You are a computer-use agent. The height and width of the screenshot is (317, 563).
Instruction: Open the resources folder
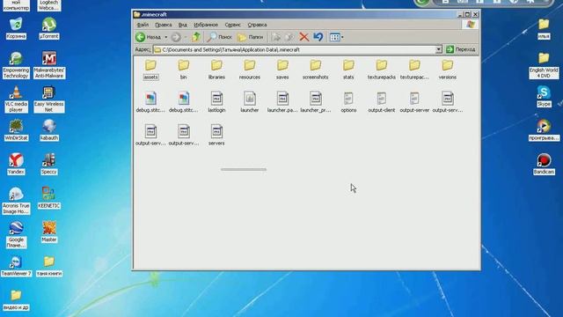pyautogui.click(x=250, y=70)
